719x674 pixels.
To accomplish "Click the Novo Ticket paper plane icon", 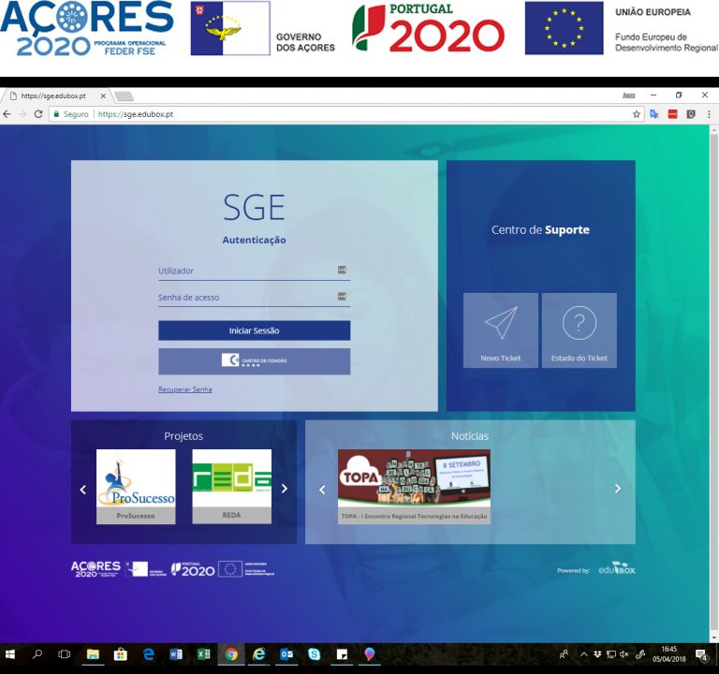I will pos(501,323).
